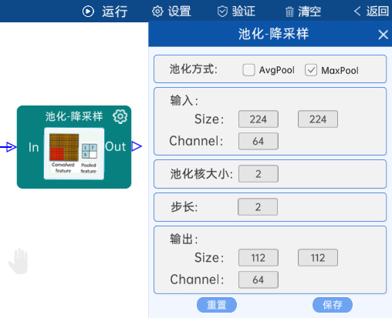The width and height of the screenshot is (392, 318).
Task: Go back with the 返回 button
Action: [371, 12]
